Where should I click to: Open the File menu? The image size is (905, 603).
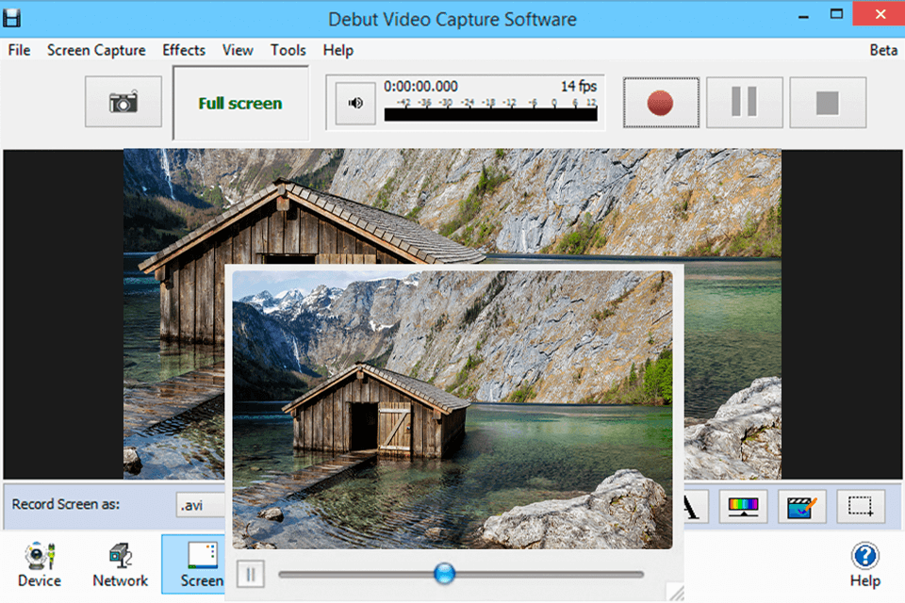[x=19, y=50]
